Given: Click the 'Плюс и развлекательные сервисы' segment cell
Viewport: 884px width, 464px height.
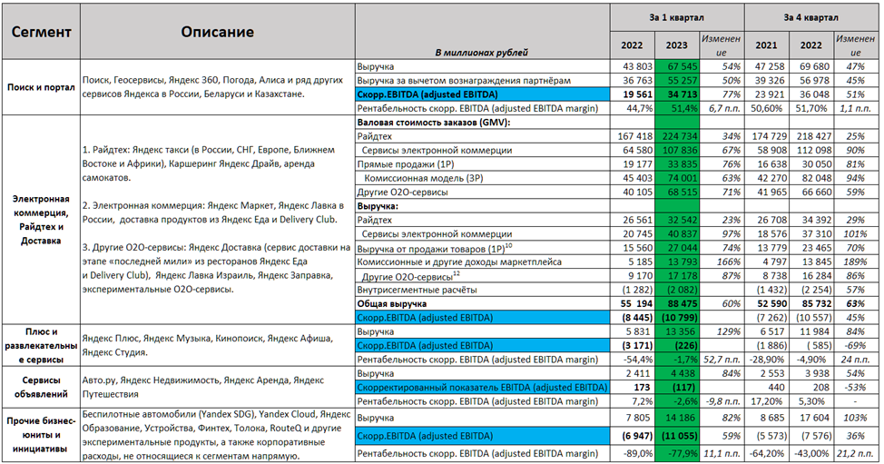Looking at the screenshot, I should pos(41,346).
